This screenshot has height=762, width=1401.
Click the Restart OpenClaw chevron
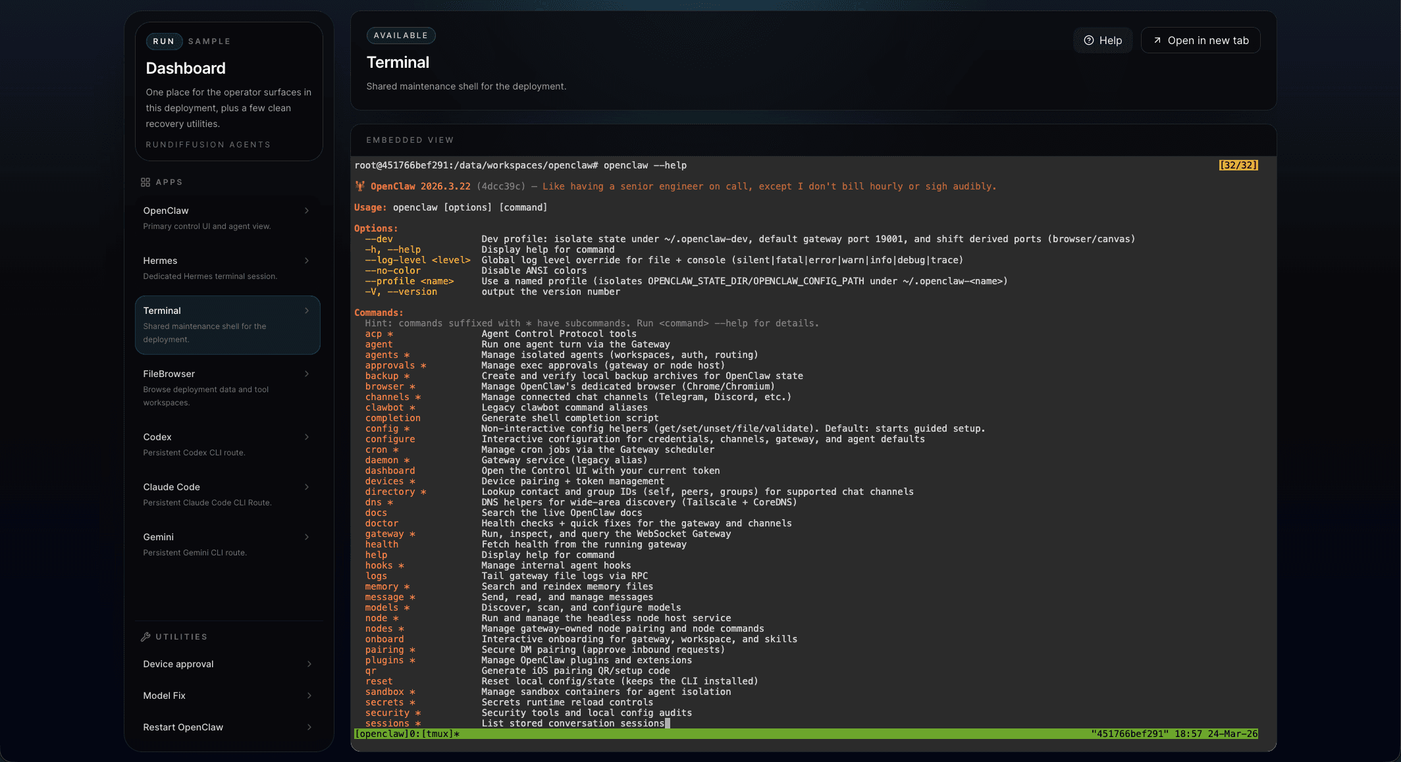tap(309, 727)
